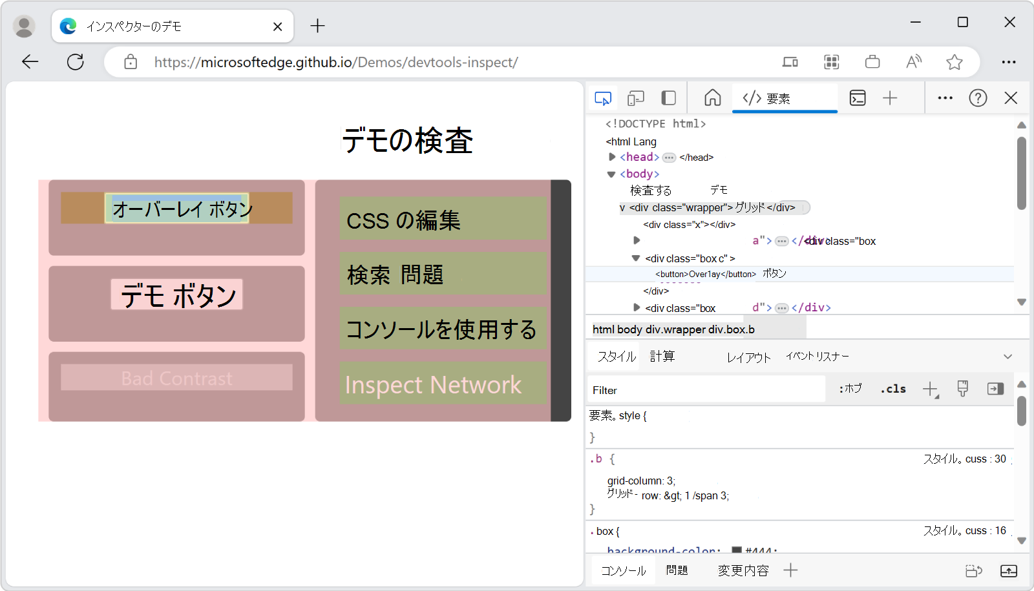The width and height of the screenshot is (1034, 591).
Task: Open the Styles pane overflow chevron
Action: (x=1008, y=356)
